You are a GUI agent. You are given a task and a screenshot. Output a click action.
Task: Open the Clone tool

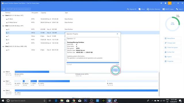click(142, 9)
